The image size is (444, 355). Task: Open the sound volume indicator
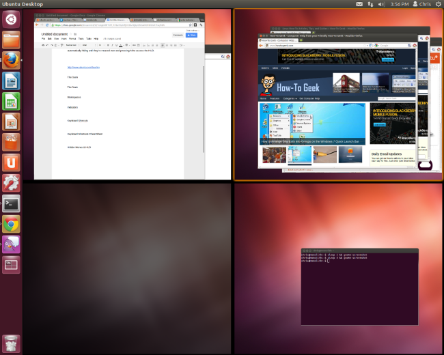[x=381, y=4]
